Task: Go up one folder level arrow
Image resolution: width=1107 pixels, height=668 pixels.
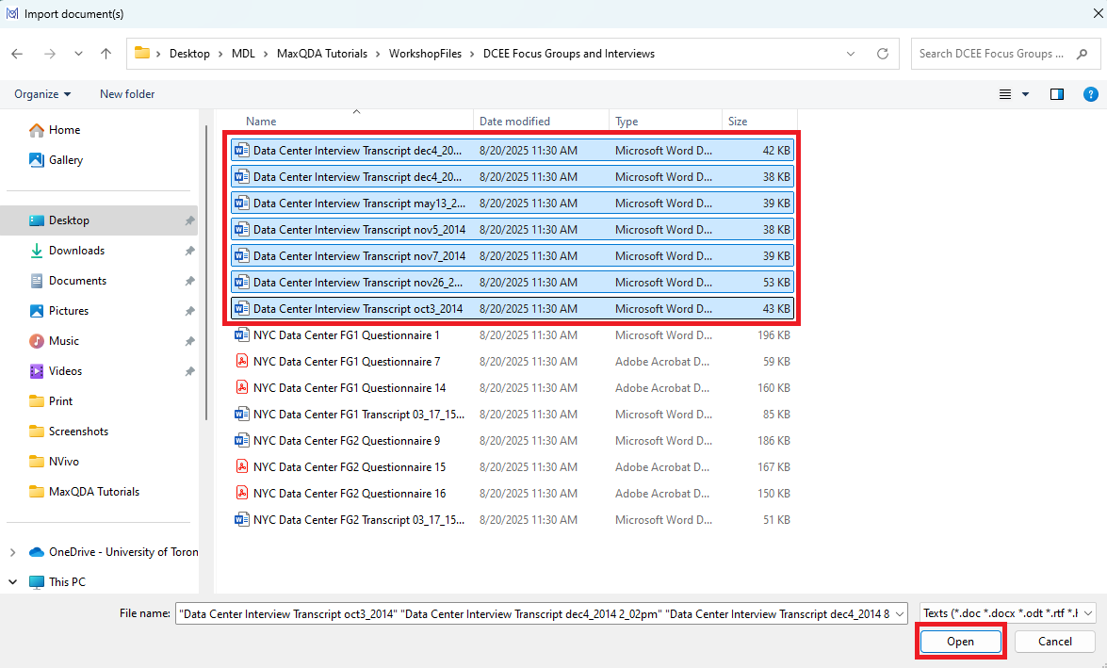Action: [x=106, y=54]
